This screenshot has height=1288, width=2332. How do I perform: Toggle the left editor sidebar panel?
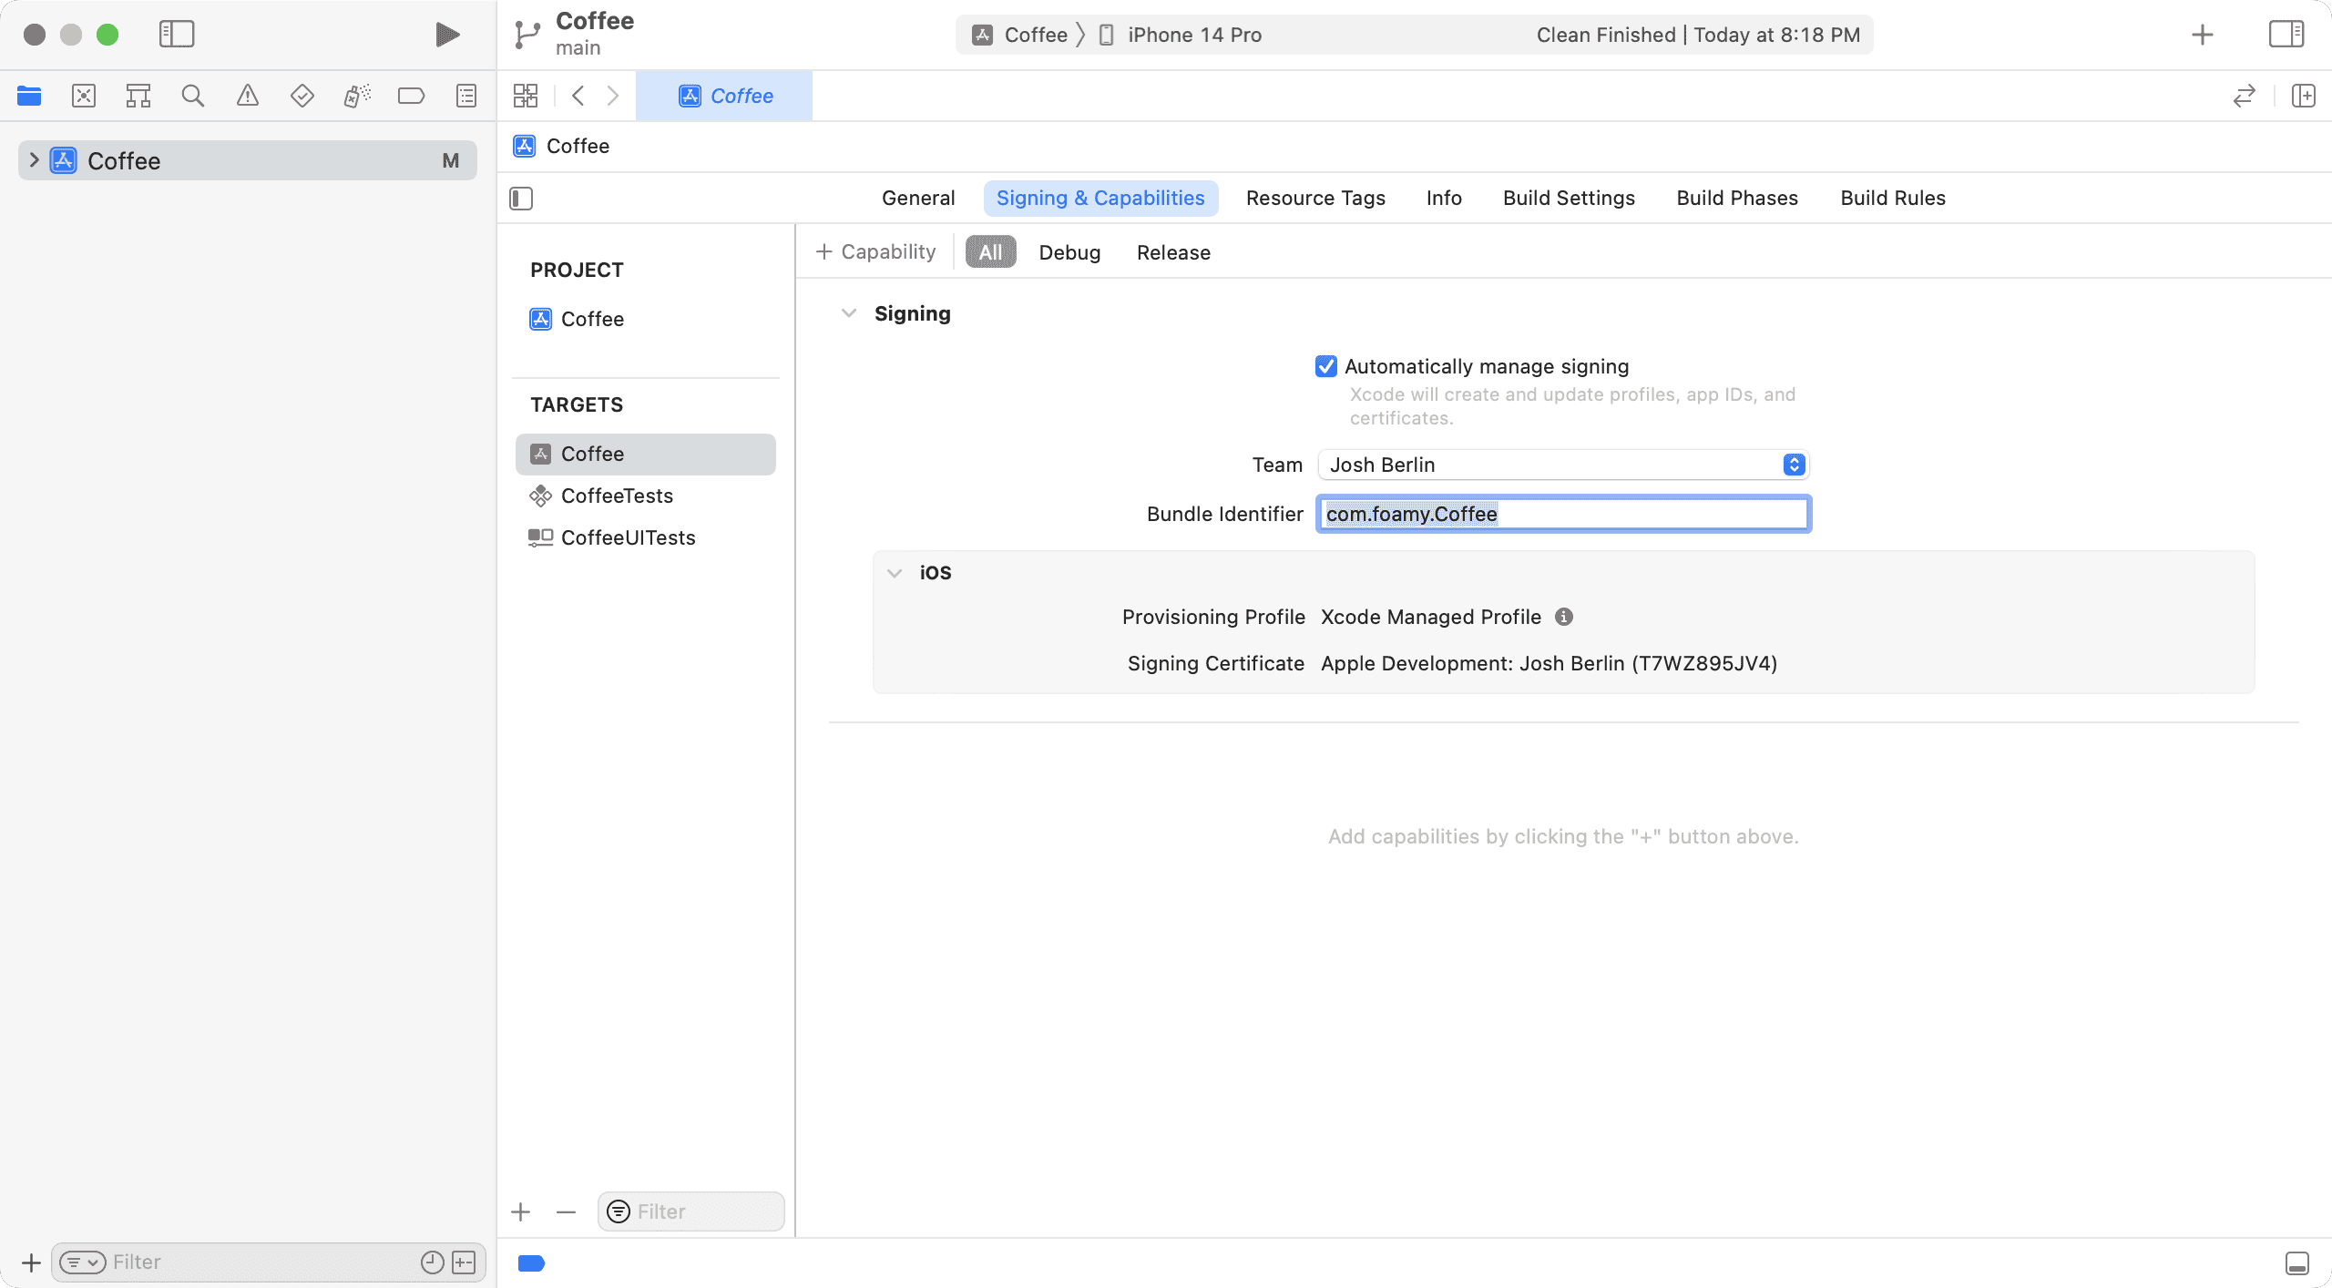pos(519,198)
